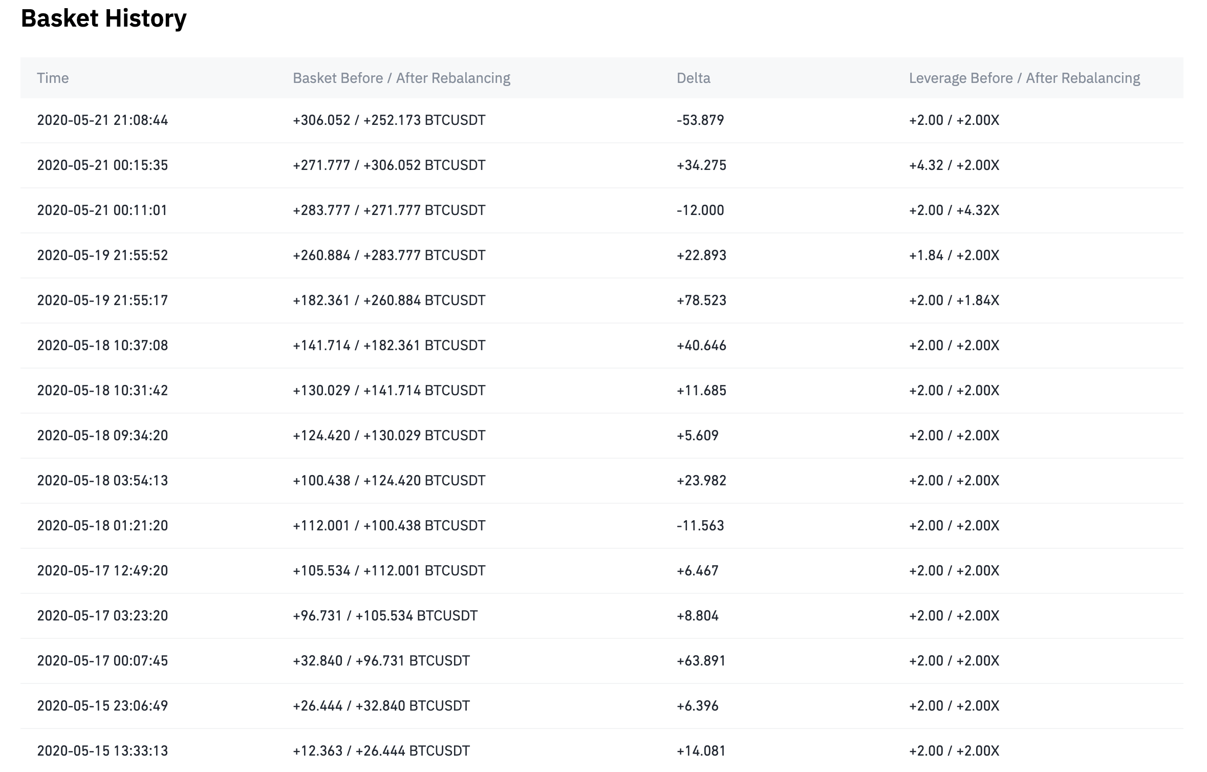Click the delta value +34.275
Image resolution: width=1207 pixels, height=772 pixels.
[x=701, y=165]
